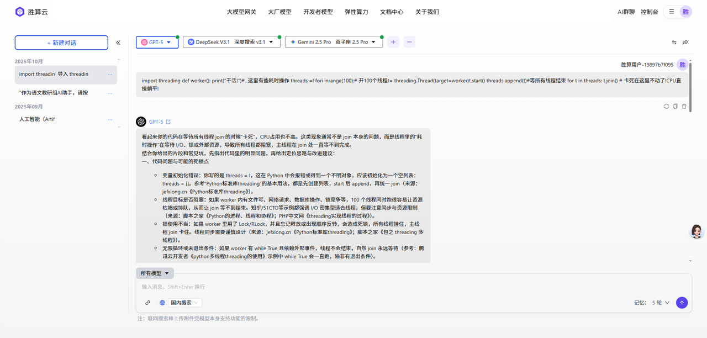
Task: Remove a model with the minus button
Action: (x=409, y=42)
